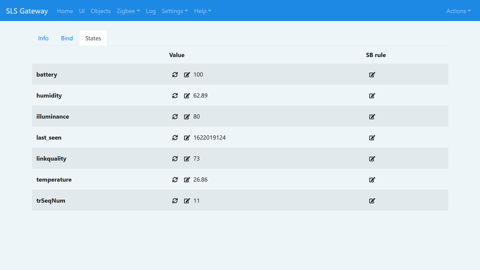Expand the Zigbee dropdown menu
The width and height of the screenshot is (480, 270).
128,11
